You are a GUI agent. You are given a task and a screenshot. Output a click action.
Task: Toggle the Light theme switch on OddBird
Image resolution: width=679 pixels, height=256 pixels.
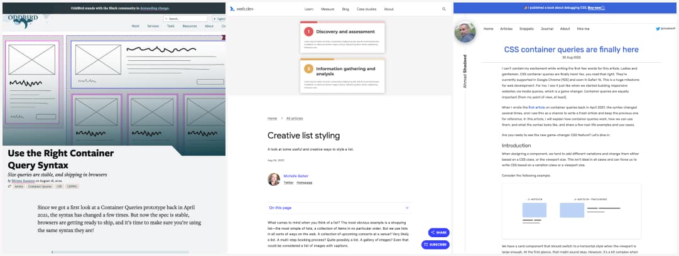click(x=218, y=19)
